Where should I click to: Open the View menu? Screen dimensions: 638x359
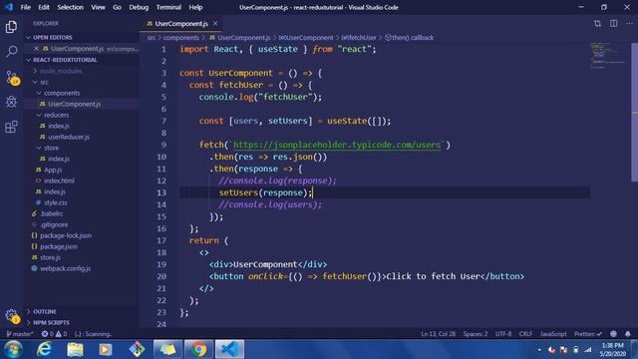pos(98,7)
